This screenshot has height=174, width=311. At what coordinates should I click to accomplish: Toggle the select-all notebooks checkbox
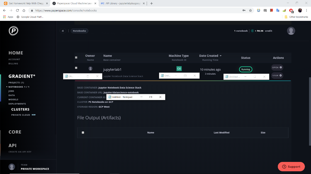(x=76, y=58)
